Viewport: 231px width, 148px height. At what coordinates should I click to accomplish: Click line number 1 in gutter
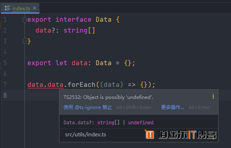tap(5, 20)
